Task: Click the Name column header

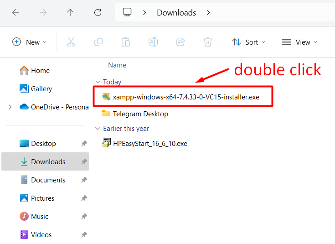Action: [x=117, y=65]
